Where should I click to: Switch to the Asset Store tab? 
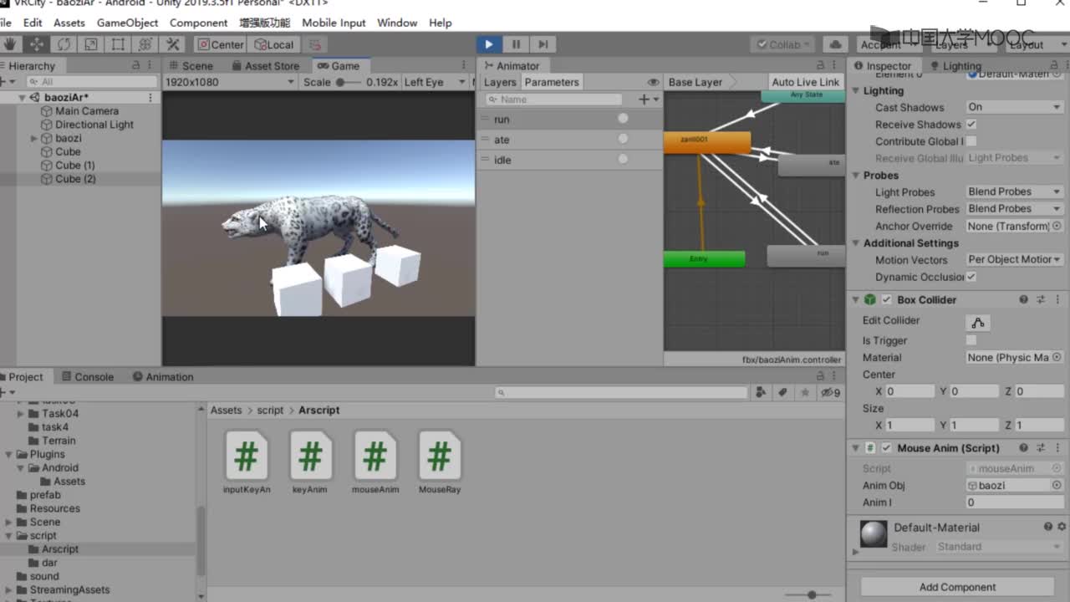[265, 65]
